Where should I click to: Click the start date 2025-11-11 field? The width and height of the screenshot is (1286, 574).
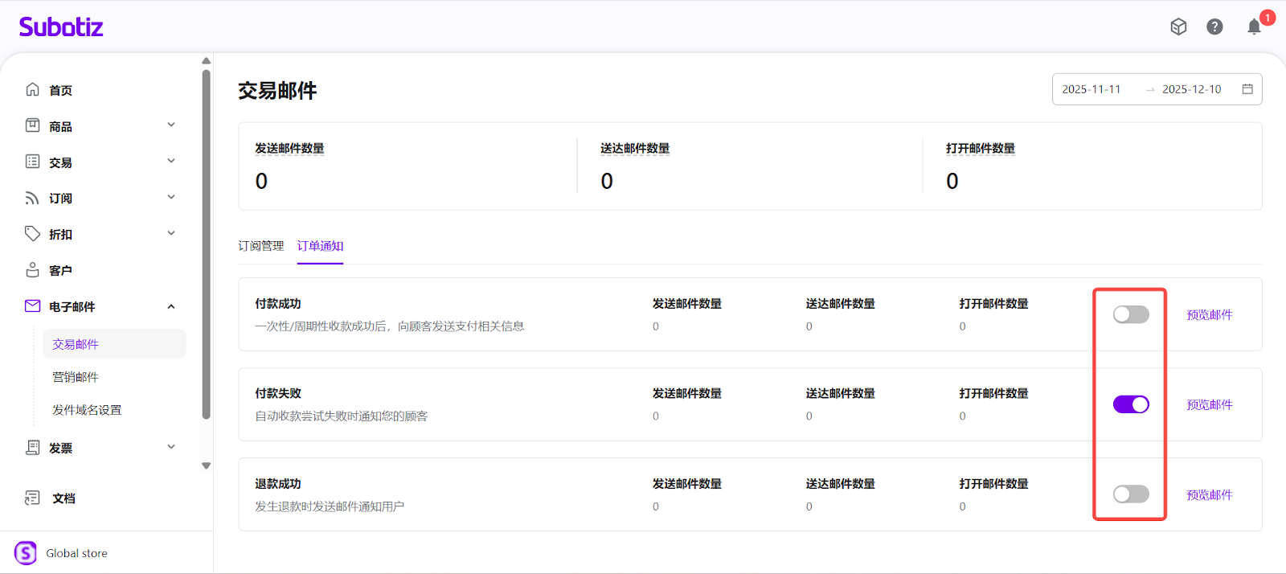tap(1091, 89)
